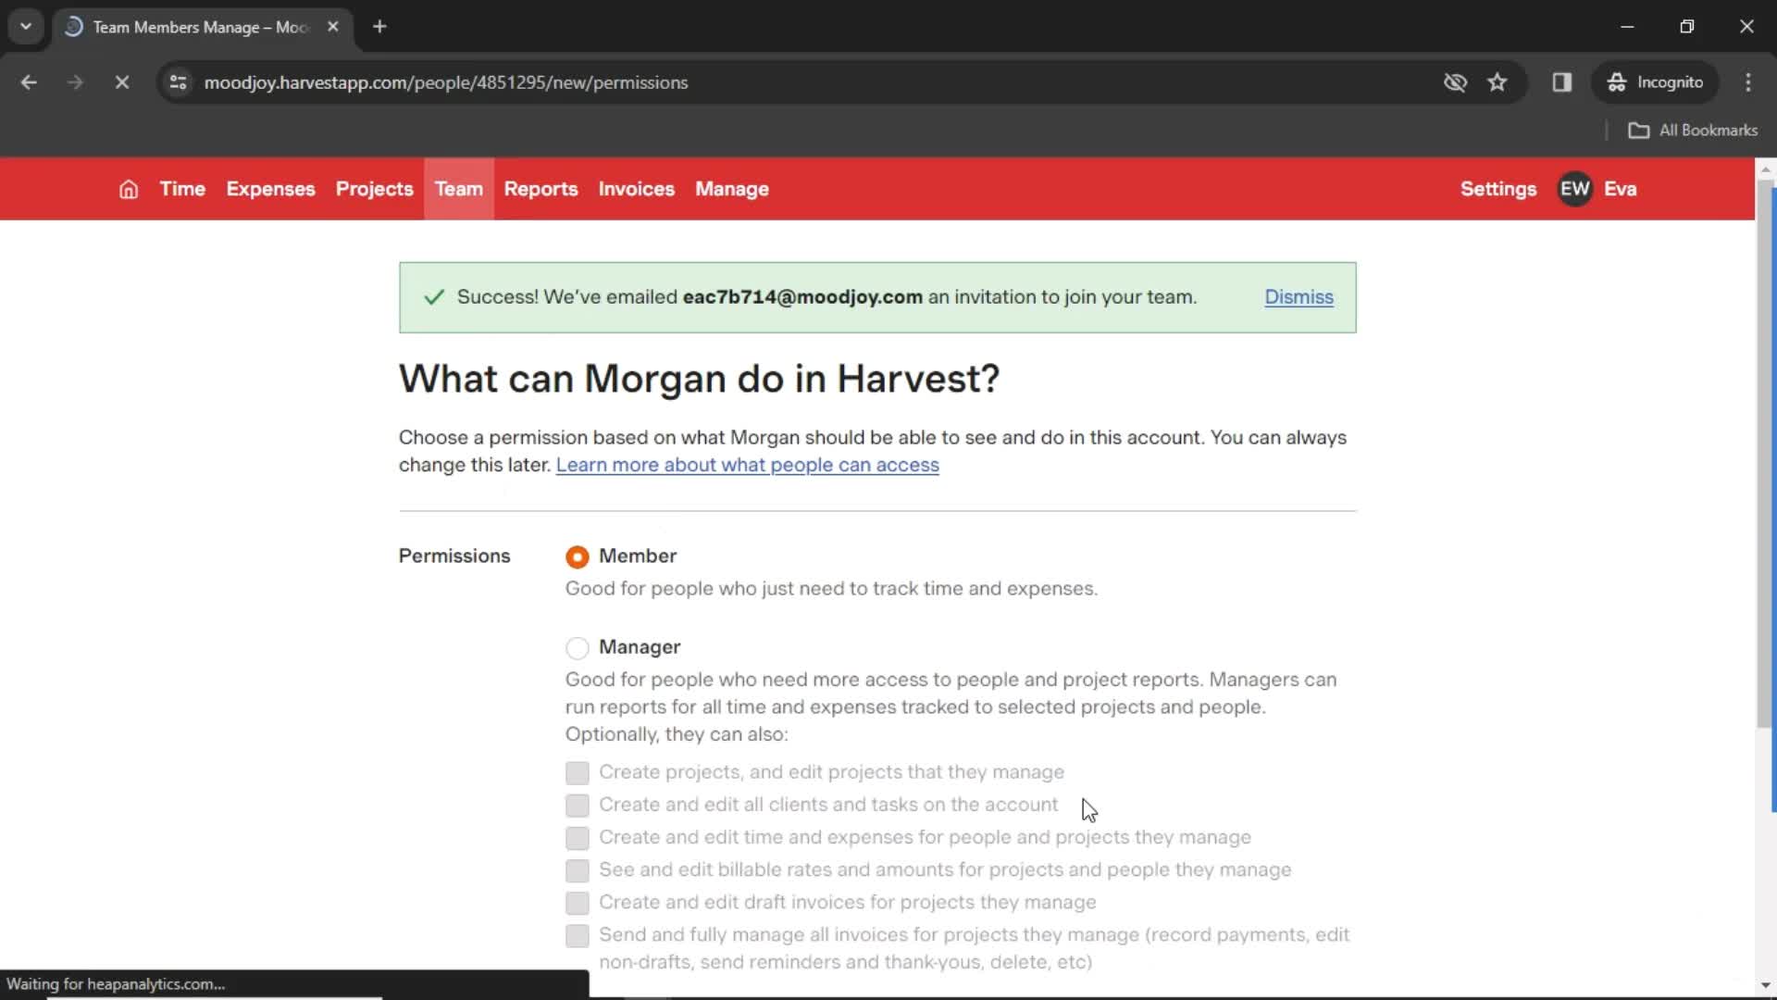Open the Invoices section
Screen dimensions: 1777x1000
[x=636, y=188]
